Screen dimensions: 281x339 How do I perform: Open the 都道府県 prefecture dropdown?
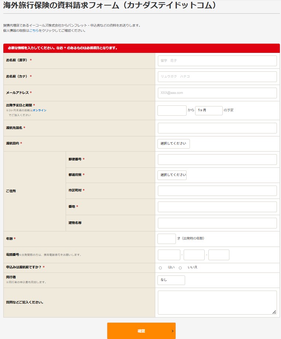(x=172, y=175)
